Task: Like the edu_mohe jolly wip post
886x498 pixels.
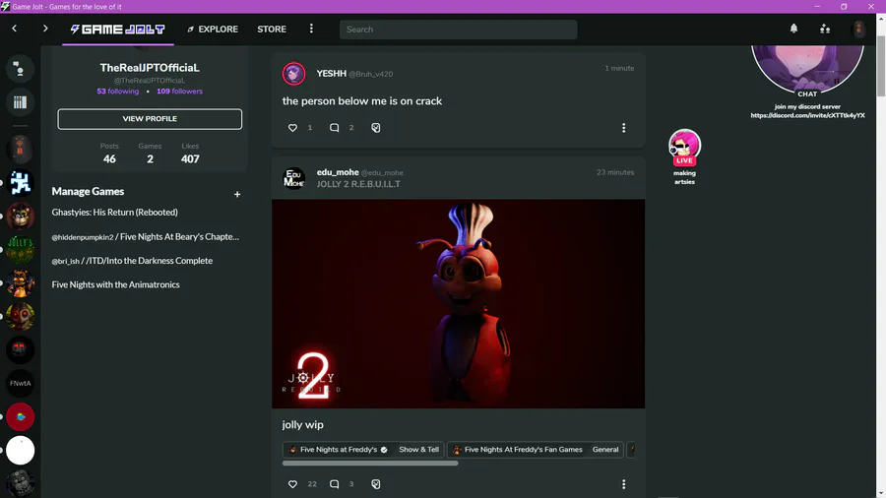Action: click(292, 484)
